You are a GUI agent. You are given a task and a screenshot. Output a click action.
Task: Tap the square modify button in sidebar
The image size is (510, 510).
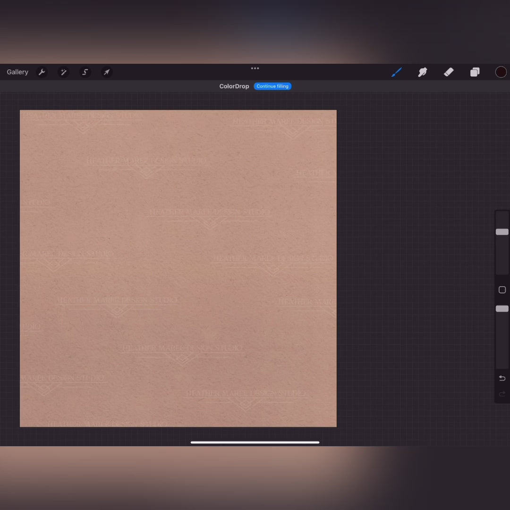(502, 290)
